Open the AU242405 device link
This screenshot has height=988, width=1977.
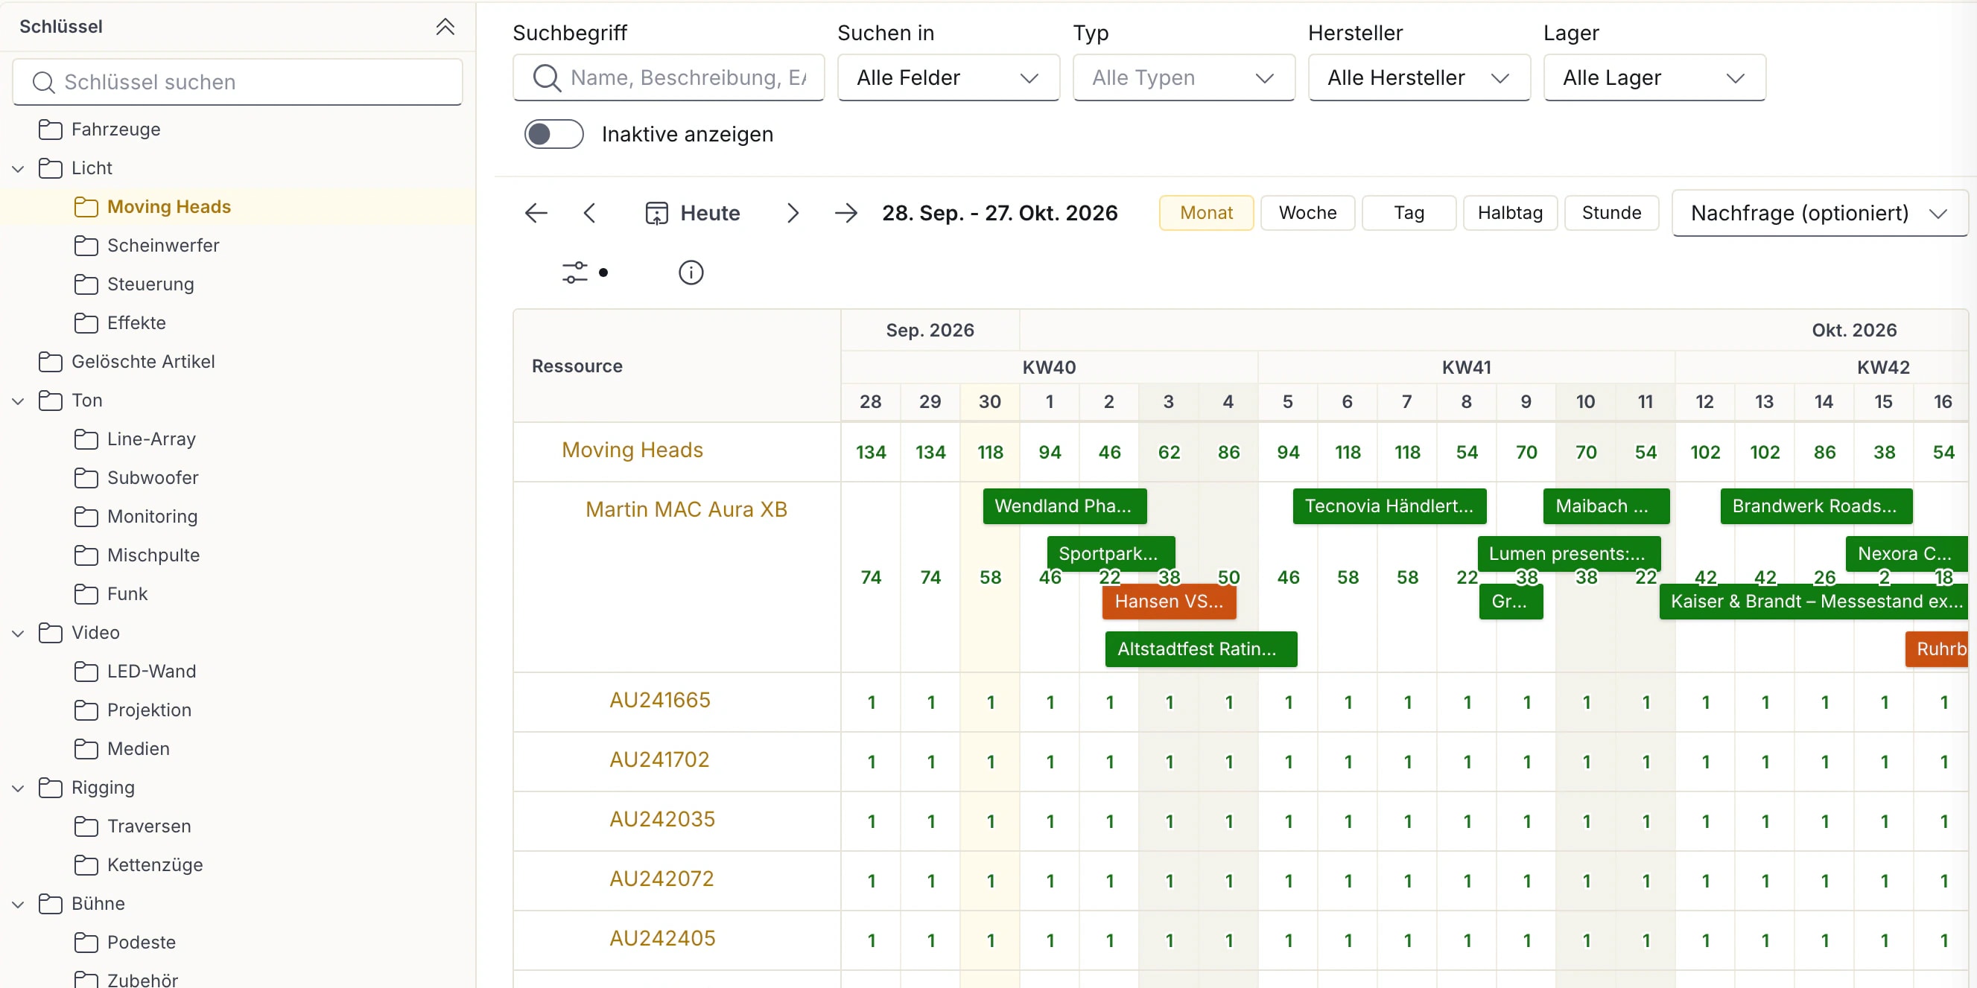[661, 938]
